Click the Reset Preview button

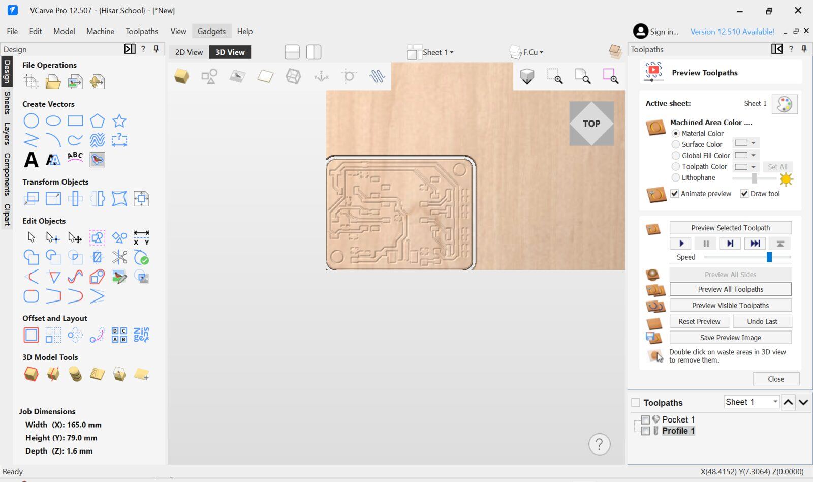[x=699, y=321]
